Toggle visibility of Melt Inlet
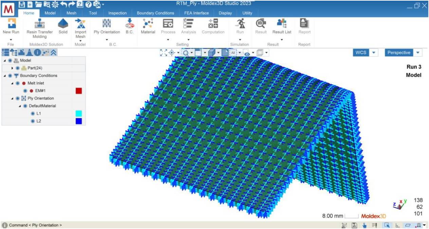The height and width of the screenshot is (229, 429). [18, 83]
